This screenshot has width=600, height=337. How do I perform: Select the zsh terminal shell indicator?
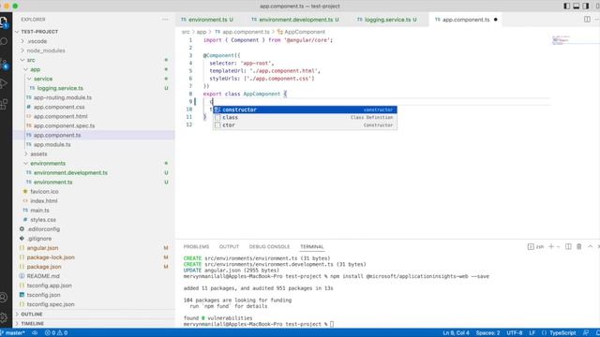coord(535,247)
